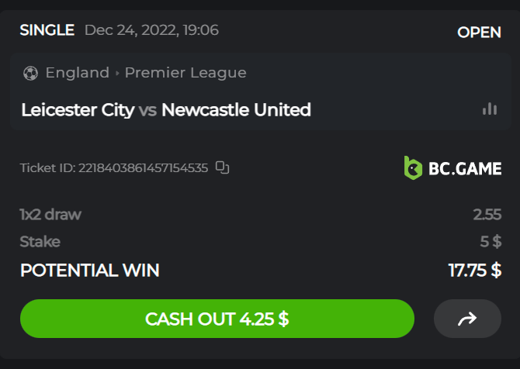Click the soccer ball sport icon
Image resolution: width=520 pixels, height=369 pixels.
pyautogui.click(x=31, y=74)
